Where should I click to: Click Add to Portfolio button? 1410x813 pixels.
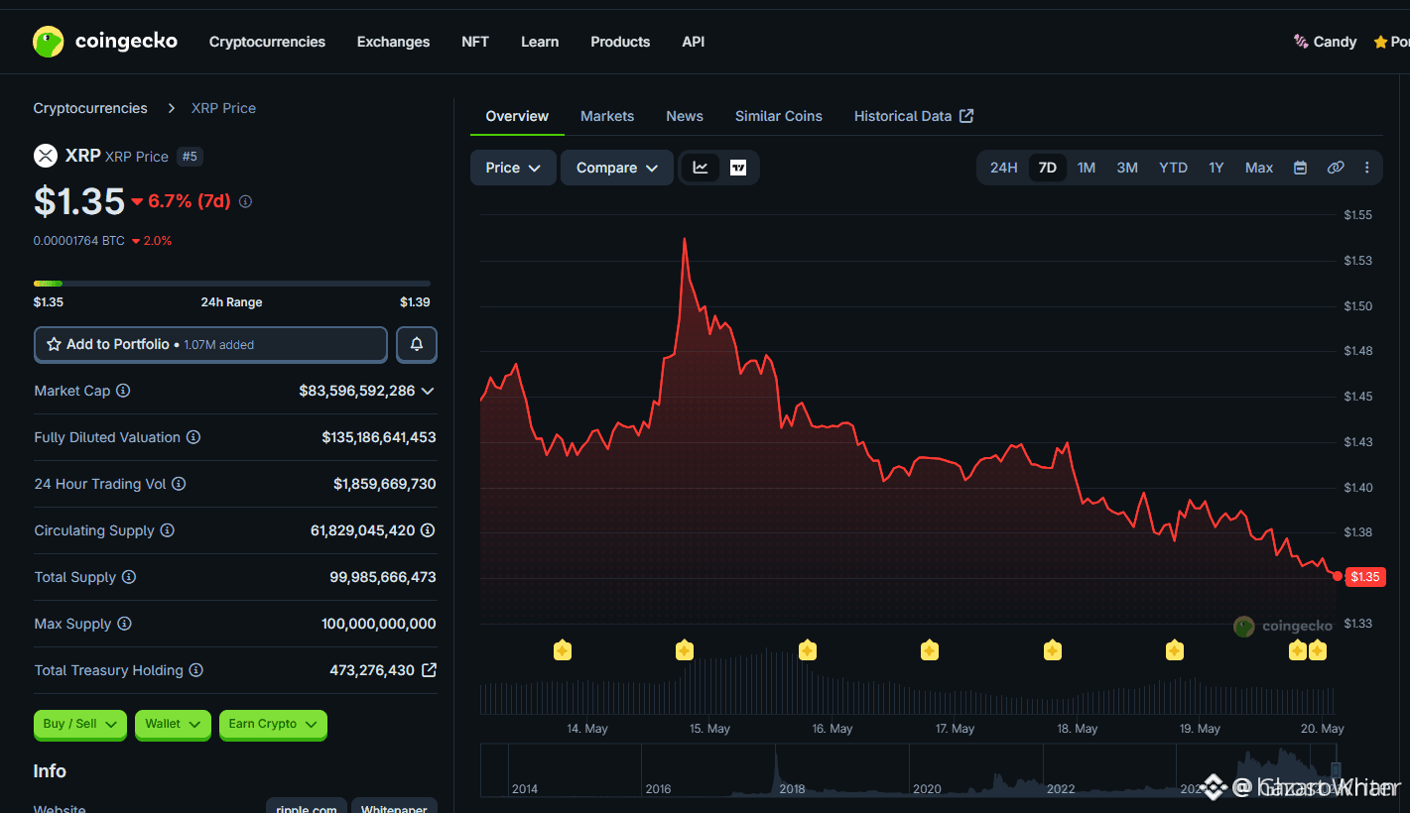(x=210, y=344)
